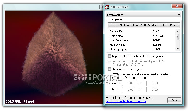This screenshot has width=188, height=111.
Task: Open the Use Device GPU dropdown
Action: coord(144,25)
